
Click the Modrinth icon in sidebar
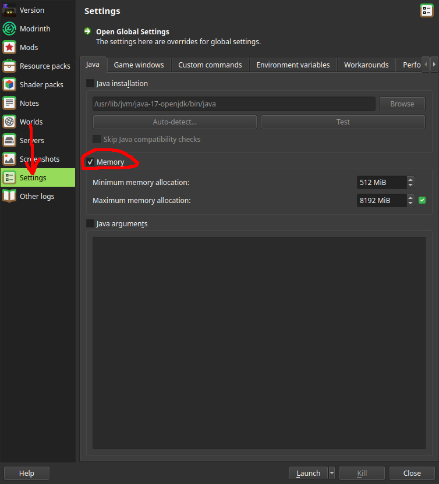9,29
